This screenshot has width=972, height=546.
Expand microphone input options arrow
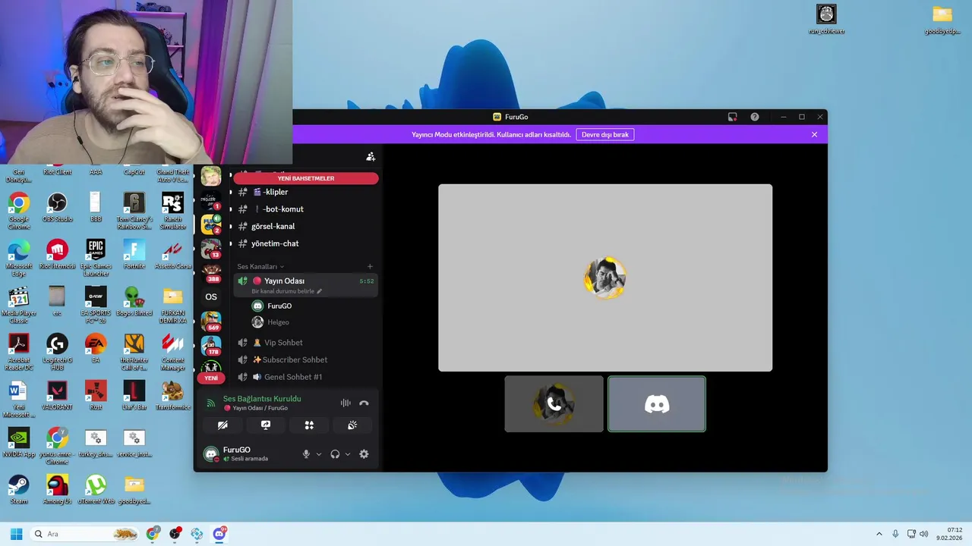point(318,454)
